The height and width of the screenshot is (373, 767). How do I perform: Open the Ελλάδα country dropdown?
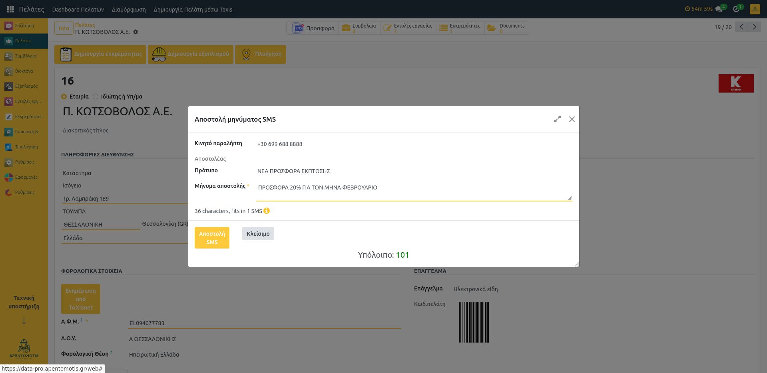tap(125, 238)
